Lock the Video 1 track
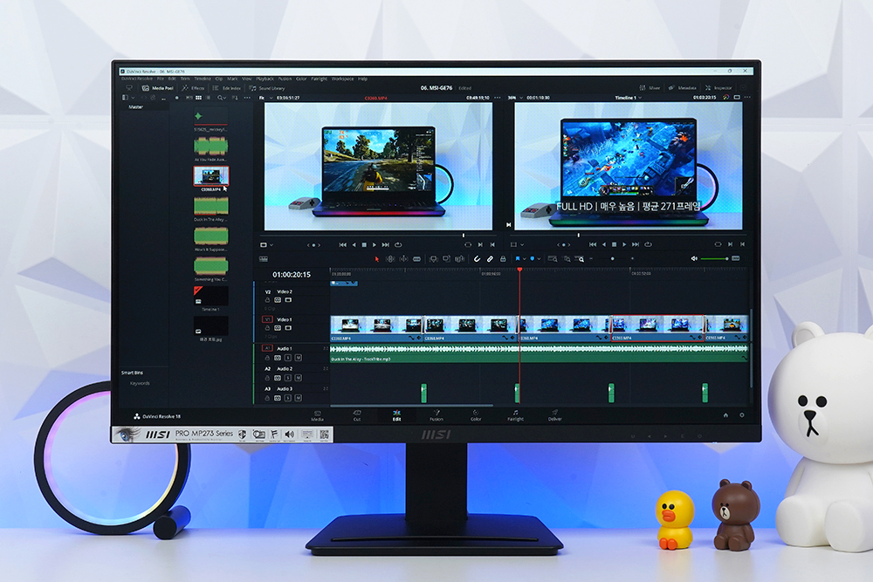The image size is (873, 582). pyautogui.click(x=267, y=328)
